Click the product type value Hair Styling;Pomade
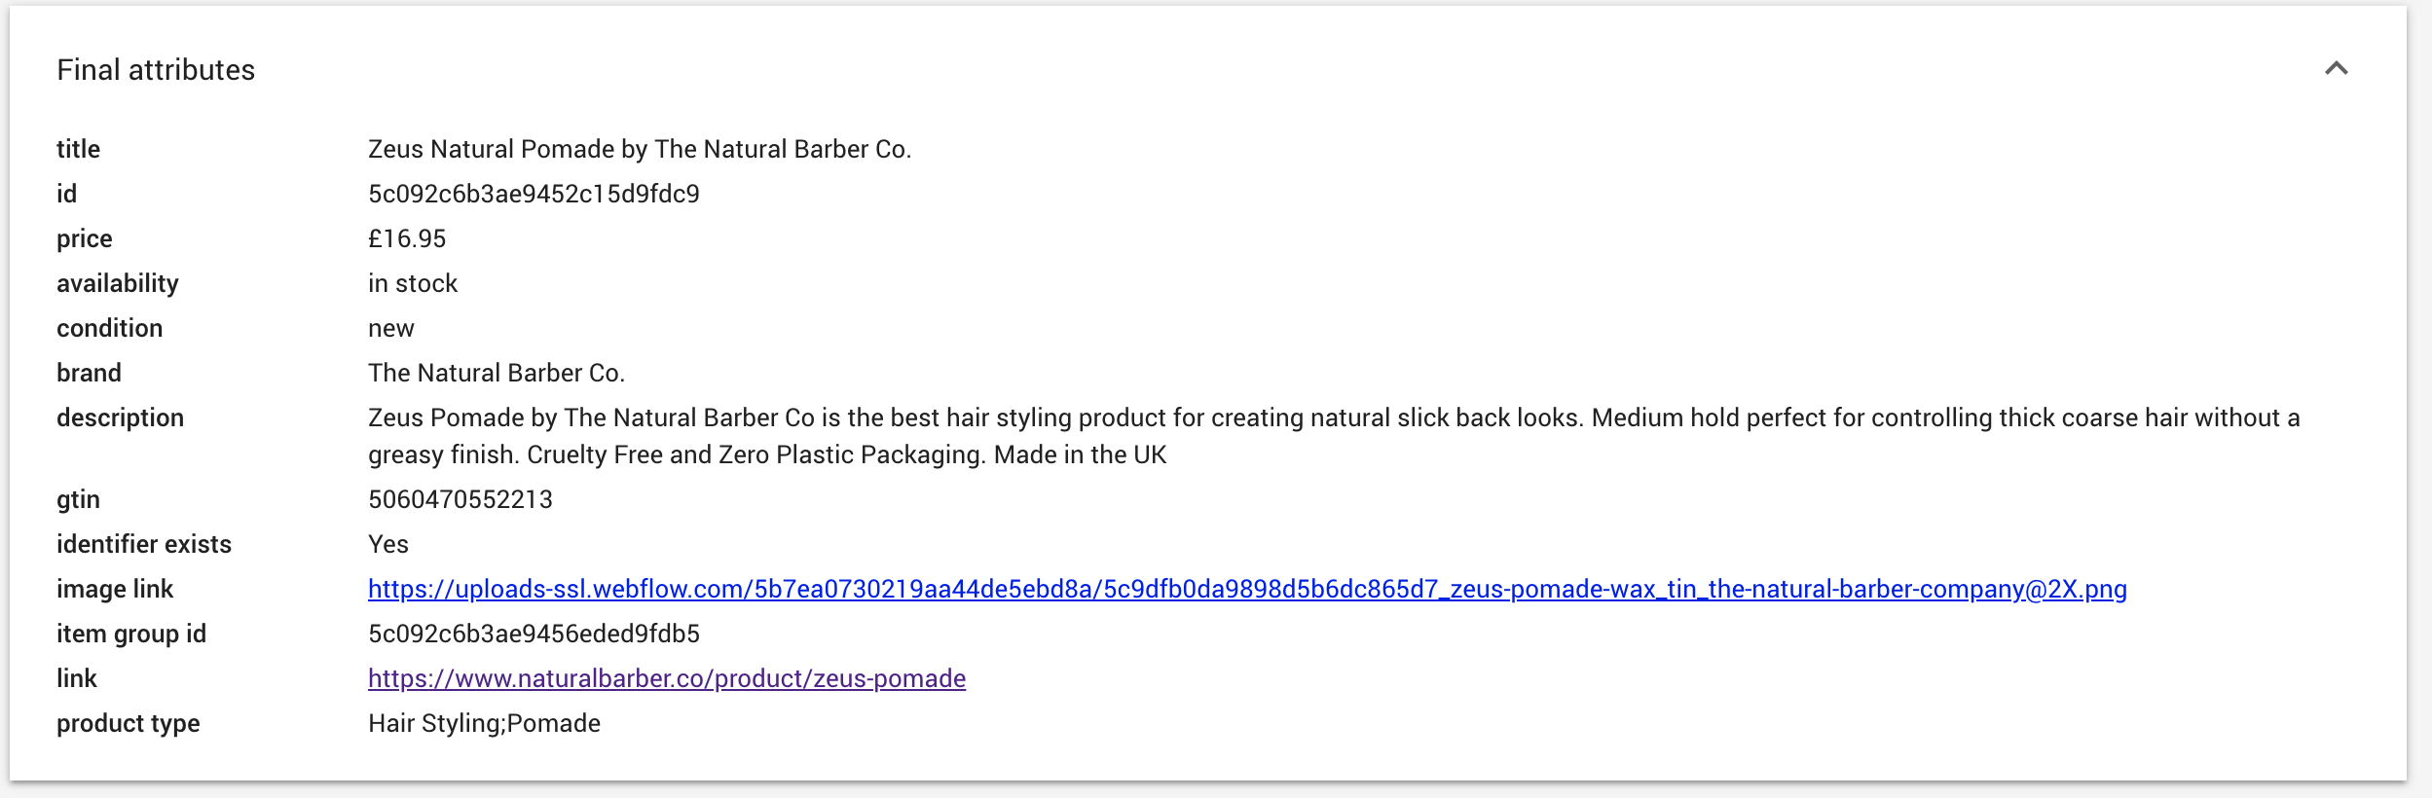This screenshot has width=2432, height=798. point(484,723)
